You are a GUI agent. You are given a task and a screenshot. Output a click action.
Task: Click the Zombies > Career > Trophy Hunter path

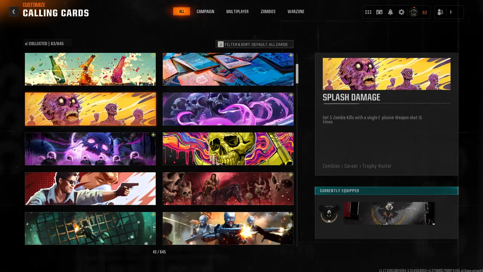pos(357,166)
